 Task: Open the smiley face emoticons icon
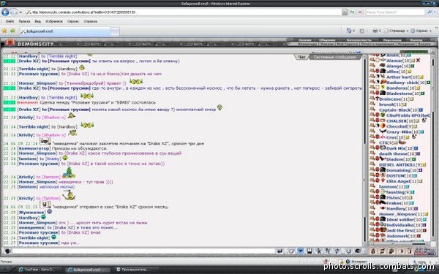pyautogui.click(x=348, y=251)
